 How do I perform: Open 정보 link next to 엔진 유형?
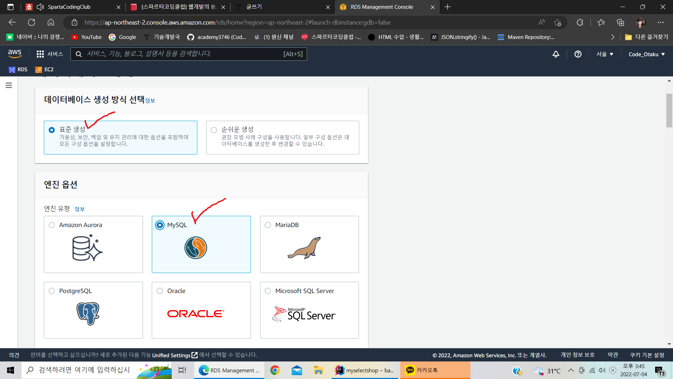pyautogui.click(x=80, y=209)
